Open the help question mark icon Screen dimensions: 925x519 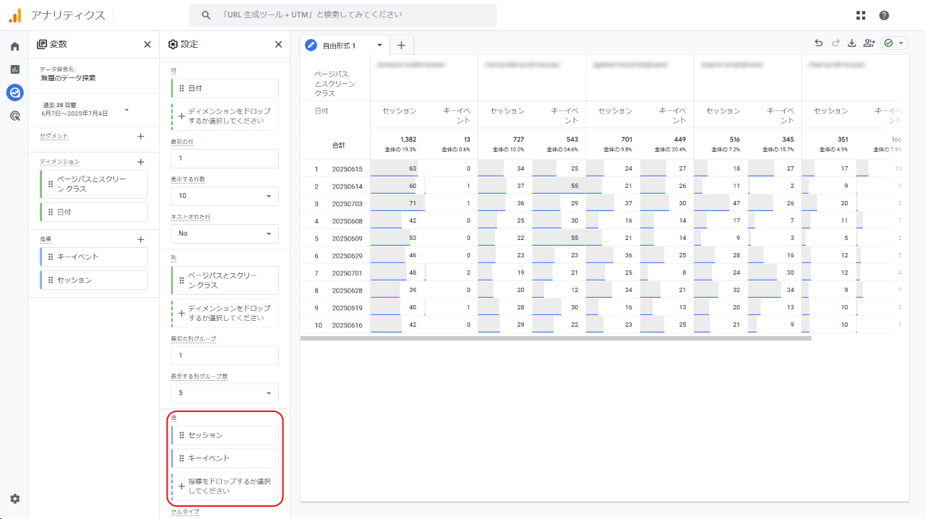pyautogui.click(x=884, y=15)
